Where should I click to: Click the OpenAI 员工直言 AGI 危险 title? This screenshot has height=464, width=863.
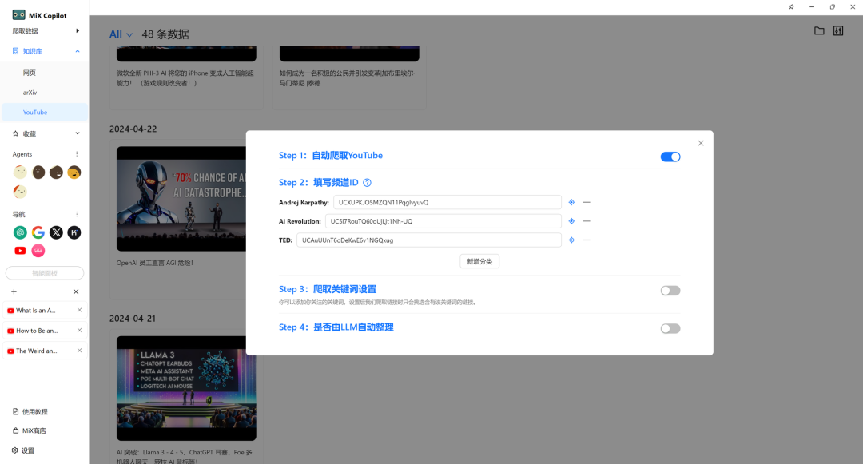pyautogui.click(x=155, y=263)
